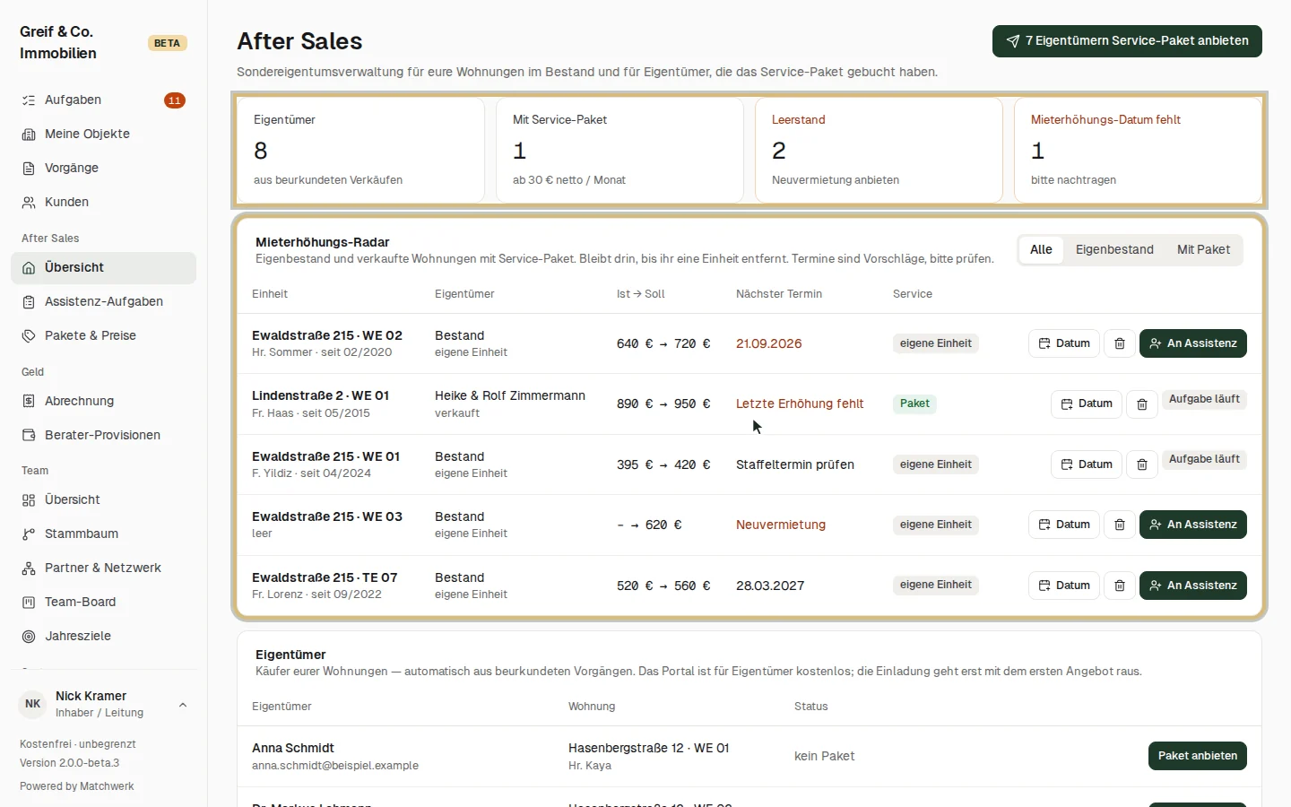The width and height of the screenshot is (1291, 807).
Task: Open Partner & Netzwerk
Action: 103,568
